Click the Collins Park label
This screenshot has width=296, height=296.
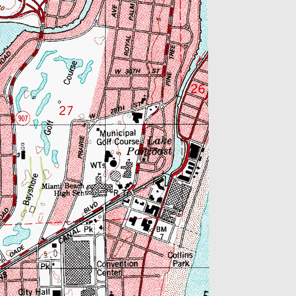coord(180,259)
